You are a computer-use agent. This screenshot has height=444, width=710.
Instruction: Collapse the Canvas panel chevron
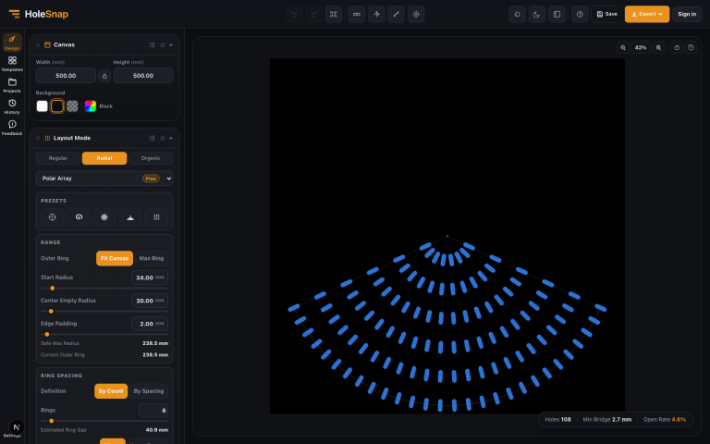[x=171, y=44]
